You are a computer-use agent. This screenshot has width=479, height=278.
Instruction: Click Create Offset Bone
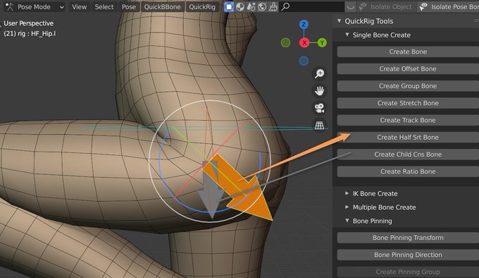(x=408, y=69)
